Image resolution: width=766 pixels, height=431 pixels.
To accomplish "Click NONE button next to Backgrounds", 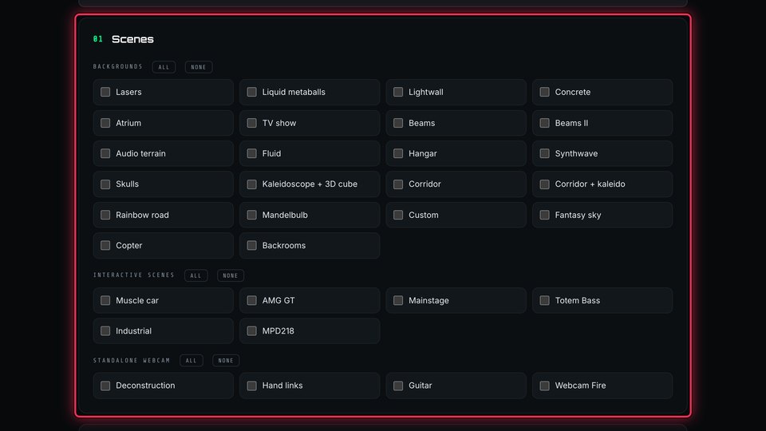I will coord(199,67).
